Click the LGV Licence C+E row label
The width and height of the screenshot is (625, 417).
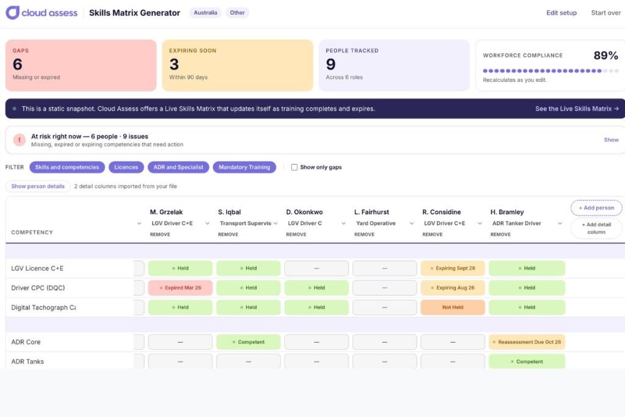point(37,268)
